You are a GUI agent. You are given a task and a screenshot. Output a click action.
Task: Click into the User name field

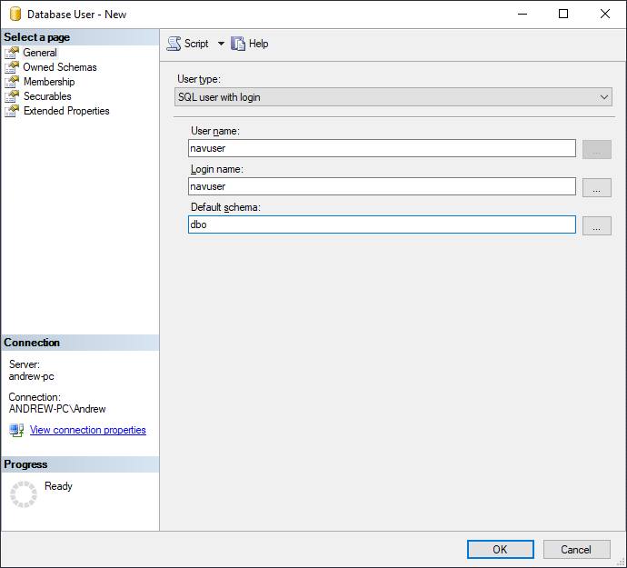pyautogui.click(x=382, y=148)
